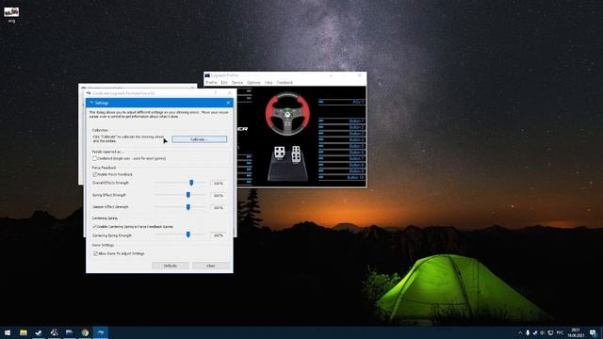
Task: Select Button 1 entry in Profiler
Action: coord(341,121)
